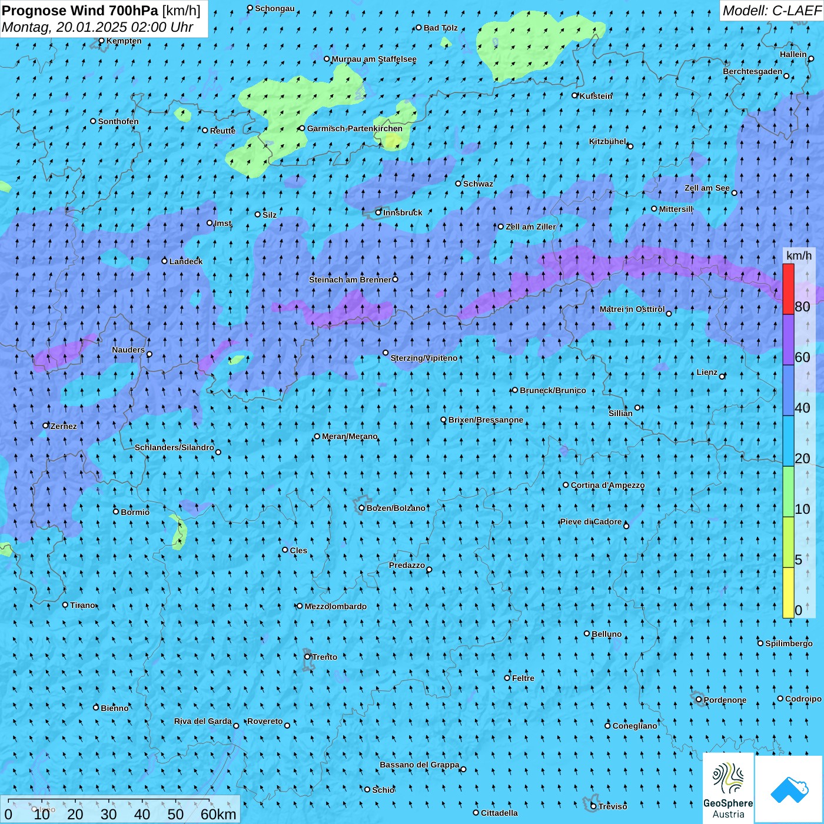Click the blue cloud logo icon
Image resolution: width=824 pixels, height=824 pixels.
point(789,789)
